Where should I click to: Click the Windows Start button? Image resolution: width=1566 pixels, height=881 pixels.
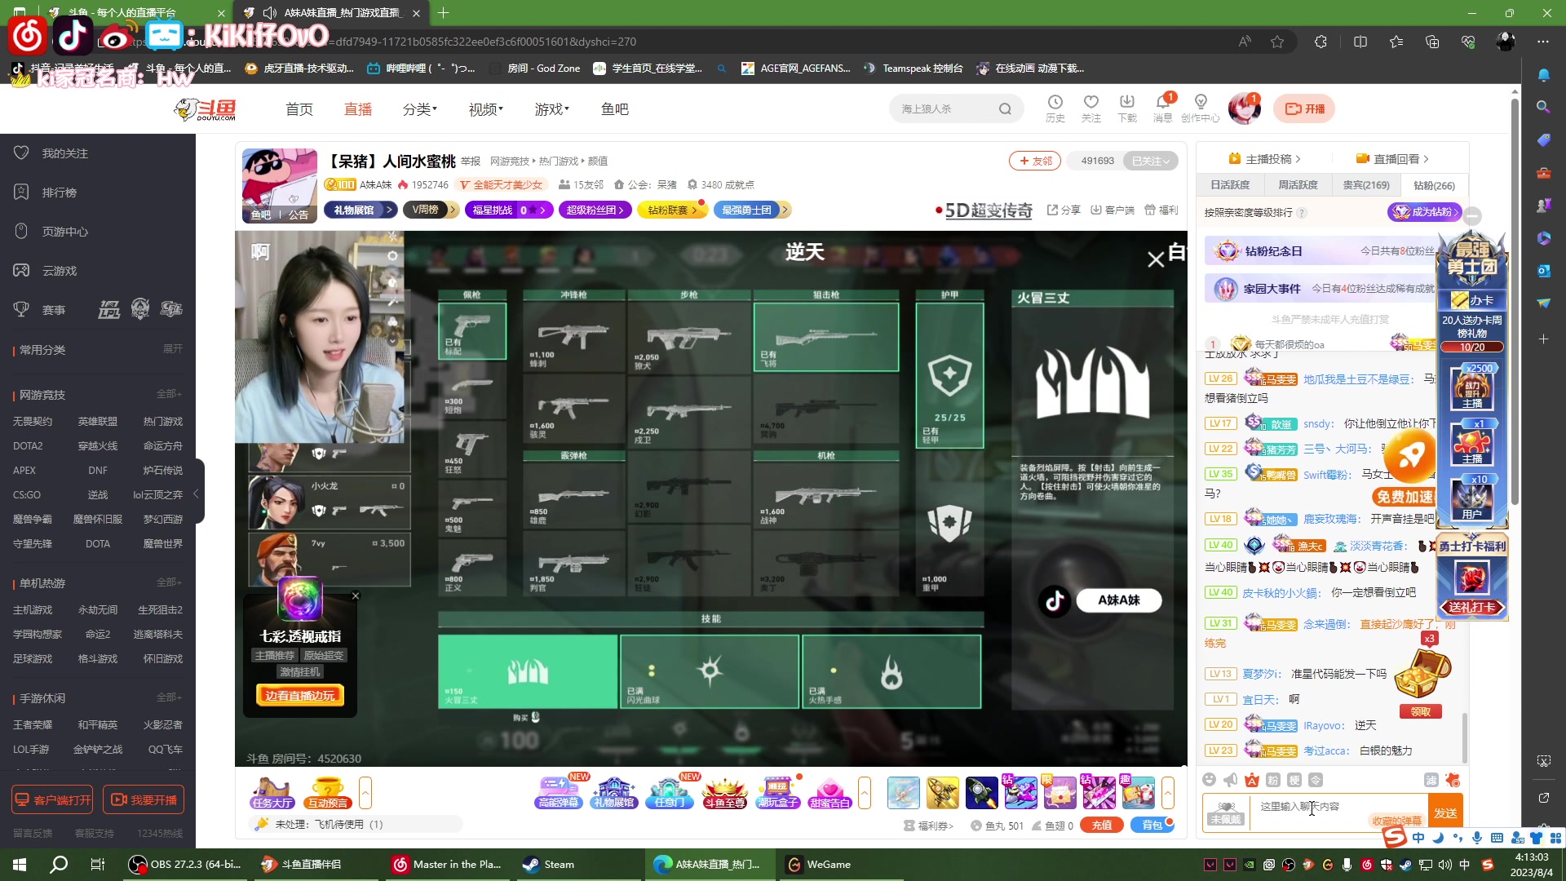point(20,864)
